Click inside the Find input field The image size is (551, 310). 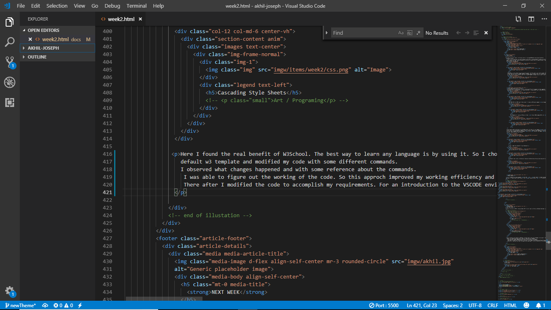(x=363, y=33)
